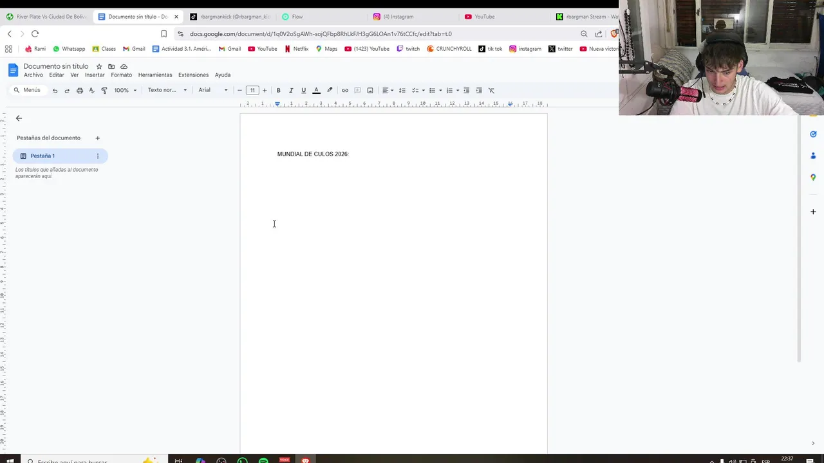Click the Menús search button
Viewport: 824px width, 463px height.
27,91
